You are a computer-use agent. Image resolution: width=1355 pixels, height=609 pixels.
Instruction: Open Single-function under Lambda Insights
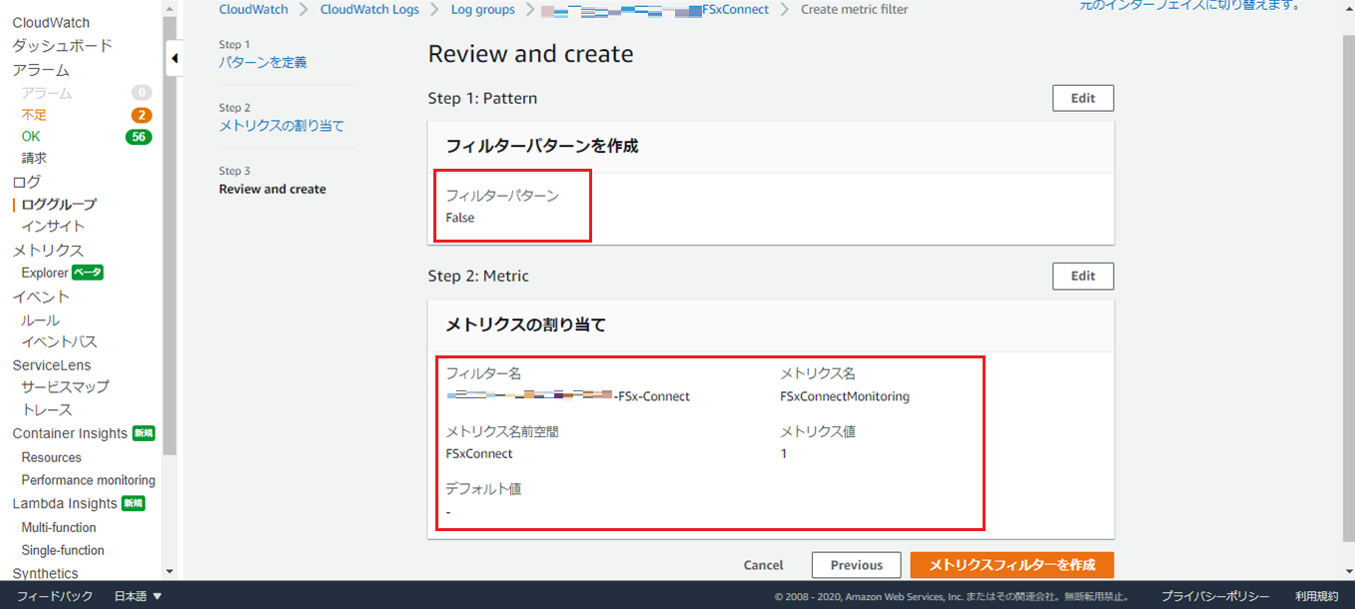(x=63, y=550)
